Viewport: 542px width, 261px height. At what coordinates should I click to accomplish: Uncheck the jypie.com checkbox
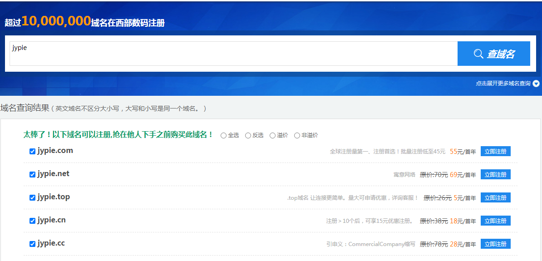click(x=32, y=152)
